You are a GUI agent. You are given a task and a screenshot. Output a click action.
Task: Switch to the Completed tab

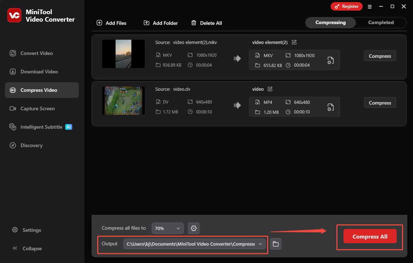tap(381, 22)
